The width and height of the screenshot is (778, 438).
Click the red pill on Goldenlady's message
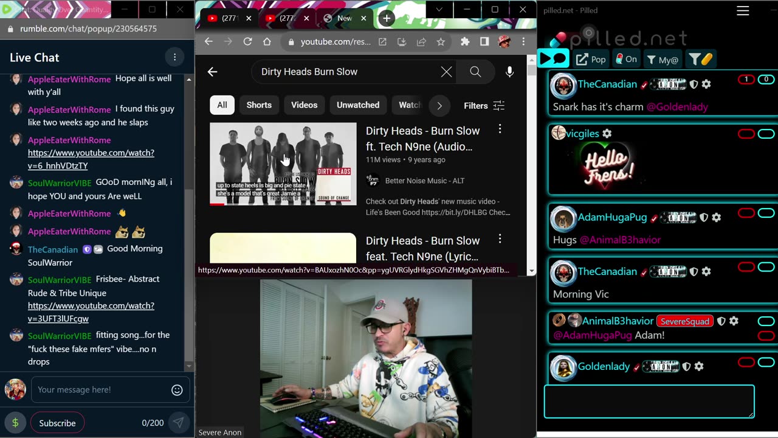746,363
